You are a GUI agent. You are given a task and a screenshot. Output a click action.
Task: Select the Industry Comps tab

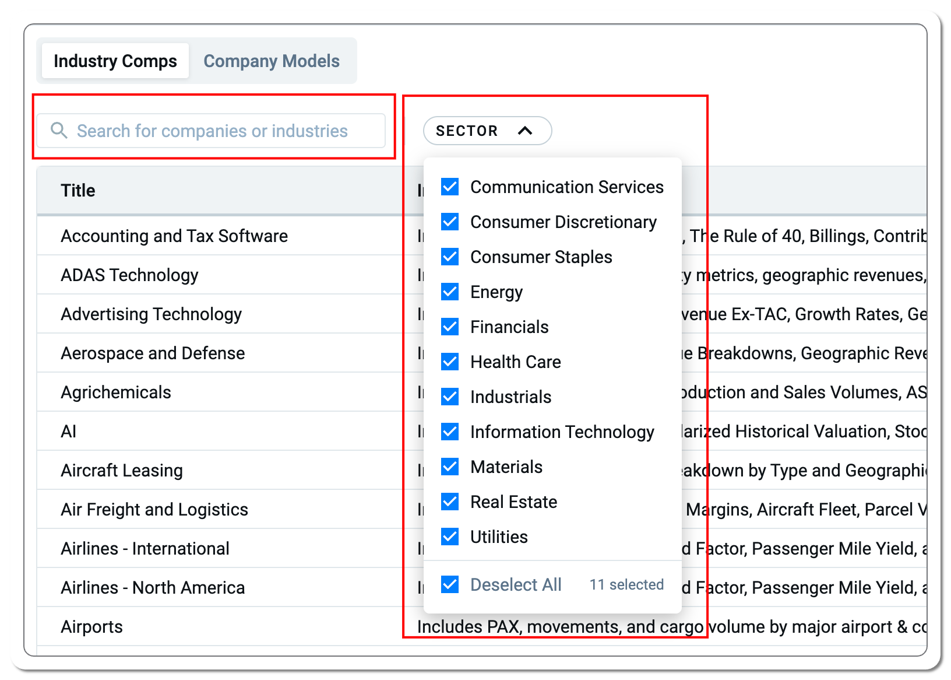[x=115, y=61]
